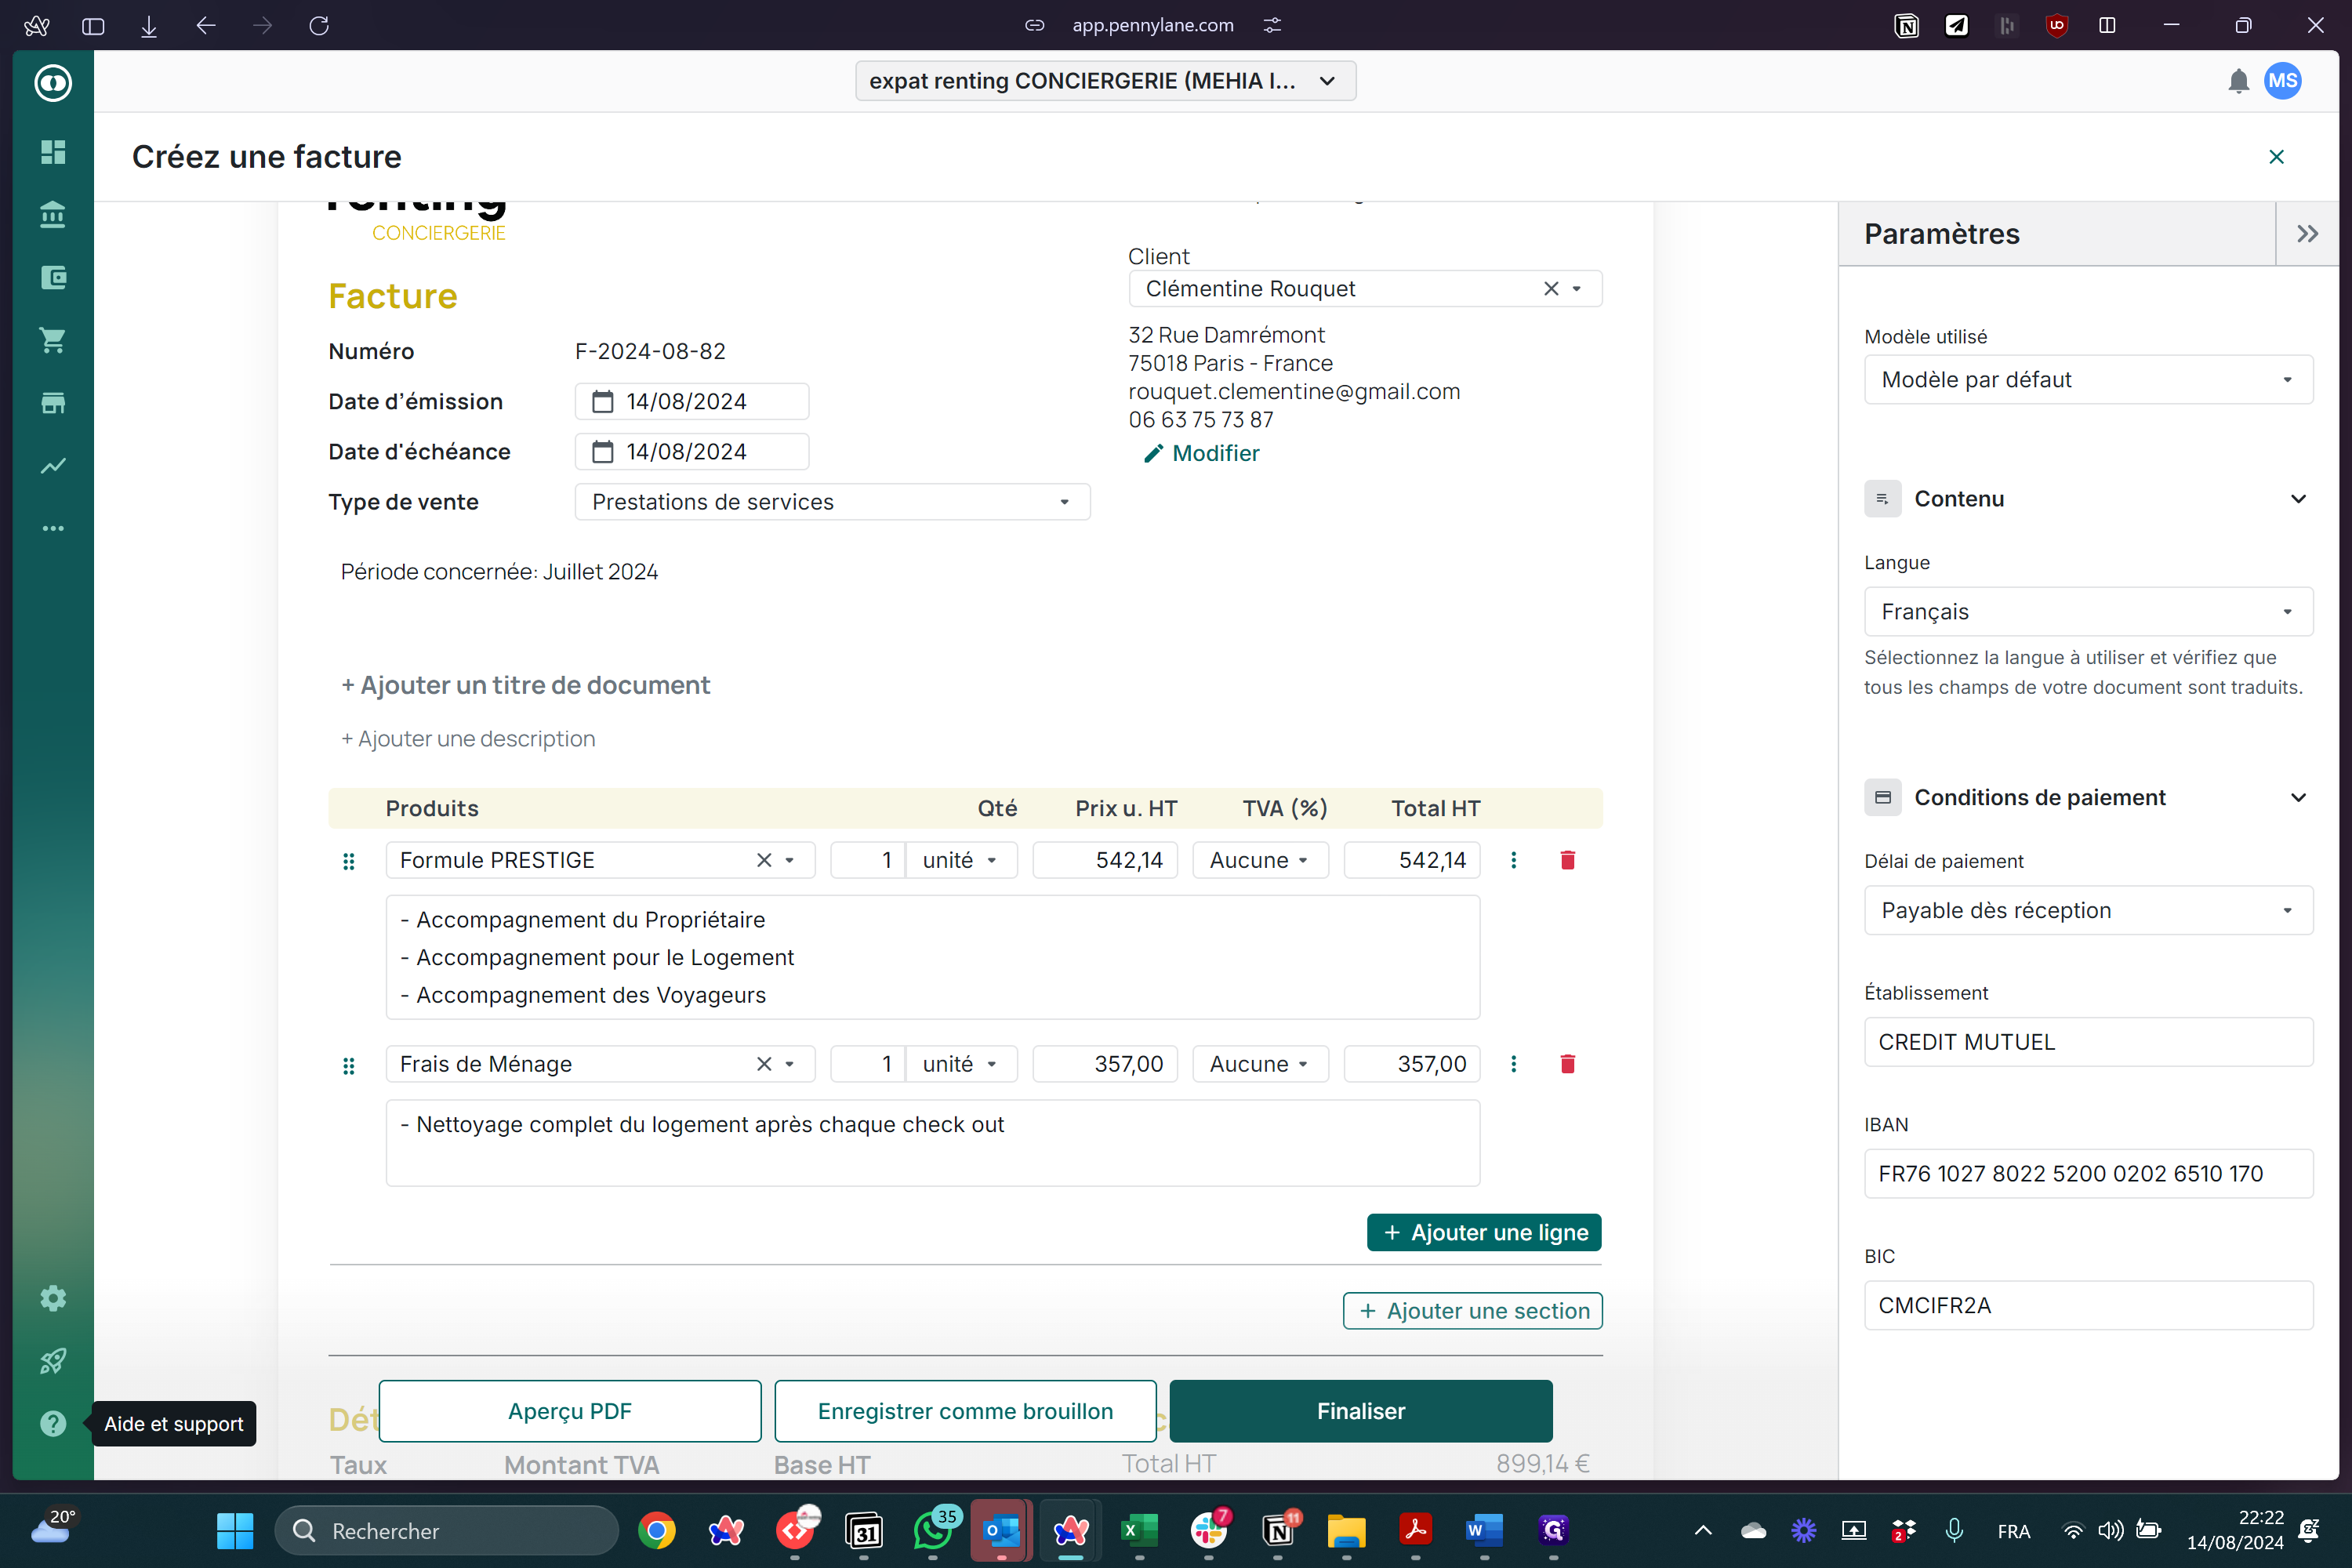The height and width of the screenshot is (1568, 2352).
Task: Collapse the Conditions de paiement section
Action: pyautogui.click(x=2298, y=798)
